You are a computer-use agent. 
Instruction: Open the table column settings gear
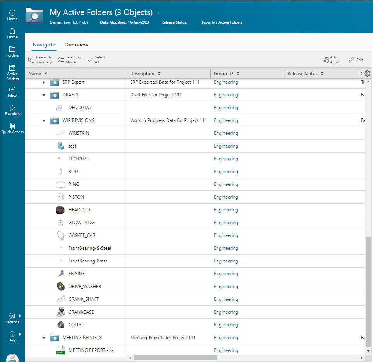pyautogui.click(x=367, y=73)
